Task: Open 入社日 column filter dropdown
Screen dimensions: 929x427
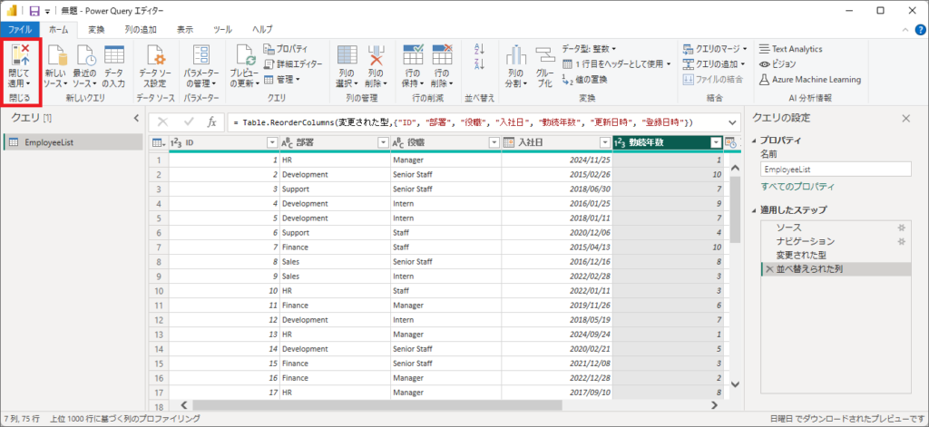Action: (604, 142)
